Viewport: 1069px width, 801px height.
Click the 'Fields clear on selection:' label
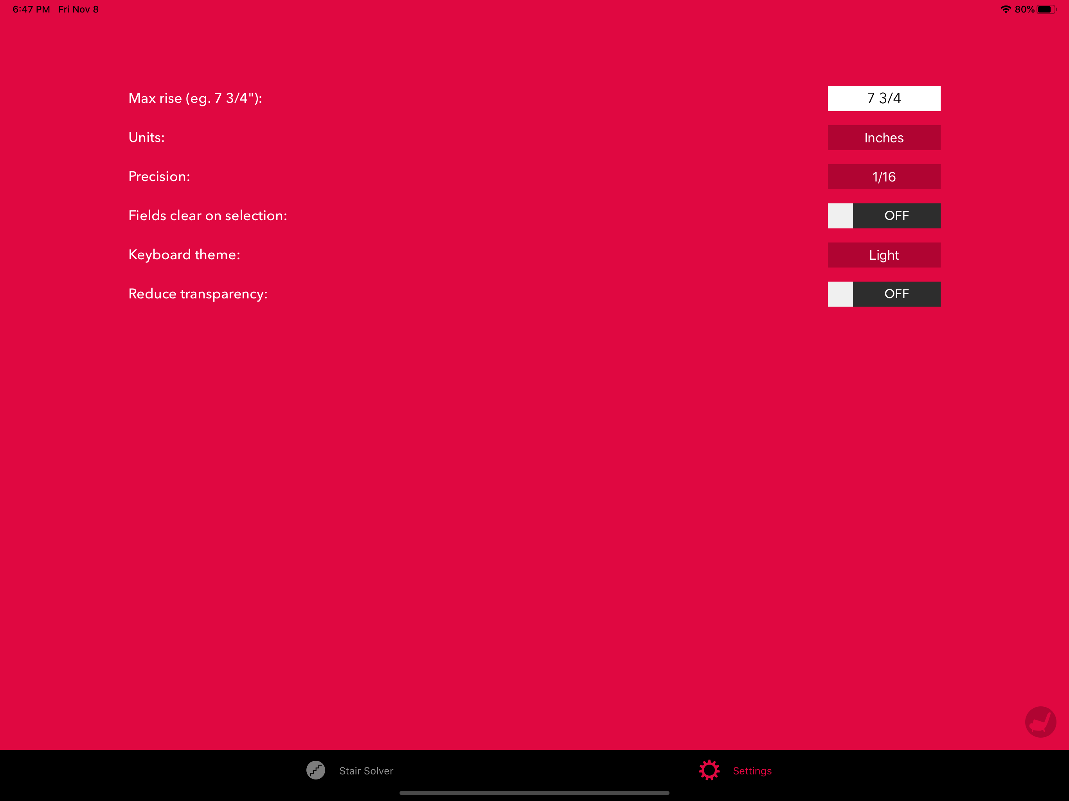click(208, 216)
